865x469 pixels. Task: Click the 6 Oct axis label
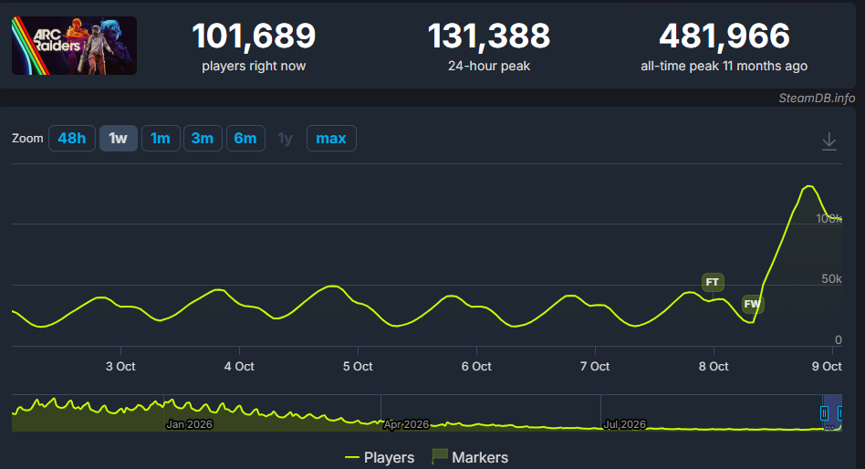tap(476, 367)
